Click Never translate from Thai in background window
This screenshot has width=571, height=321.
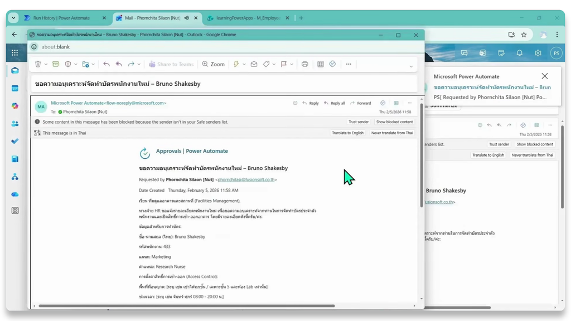pos(533,155)
